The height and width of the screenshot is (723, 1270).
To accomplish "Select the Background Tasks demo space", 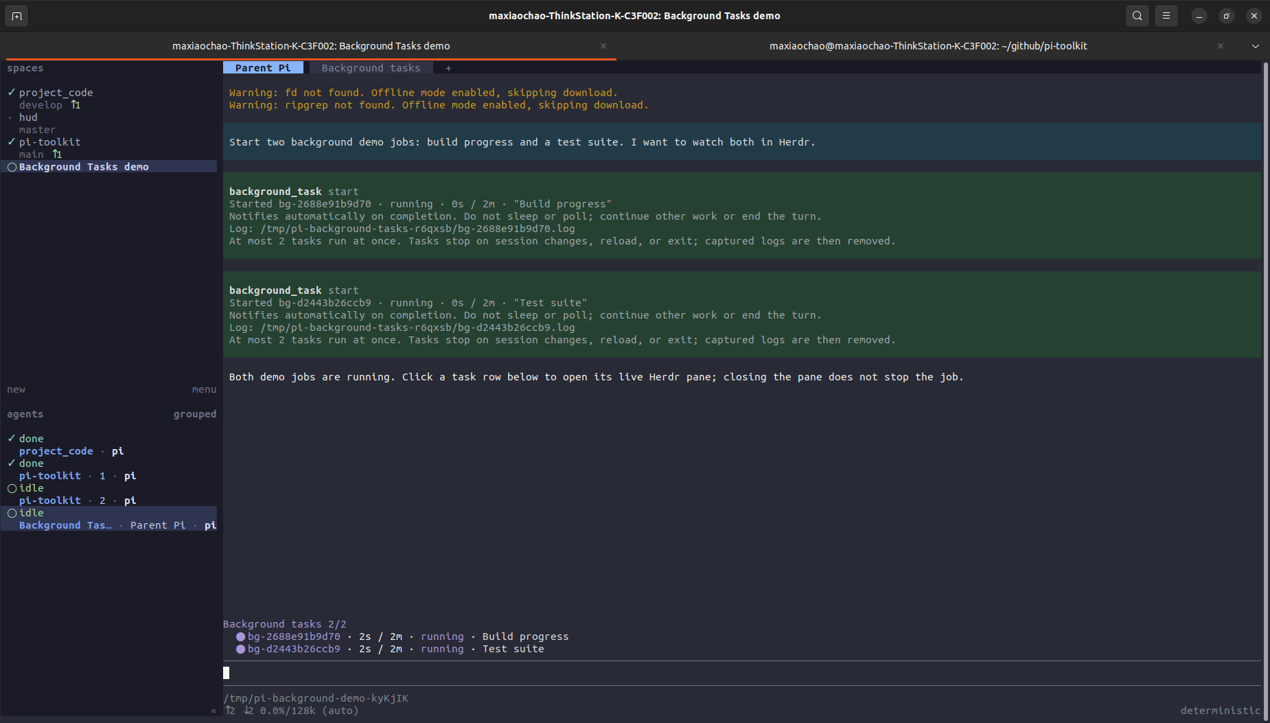I will pos(110,167).
